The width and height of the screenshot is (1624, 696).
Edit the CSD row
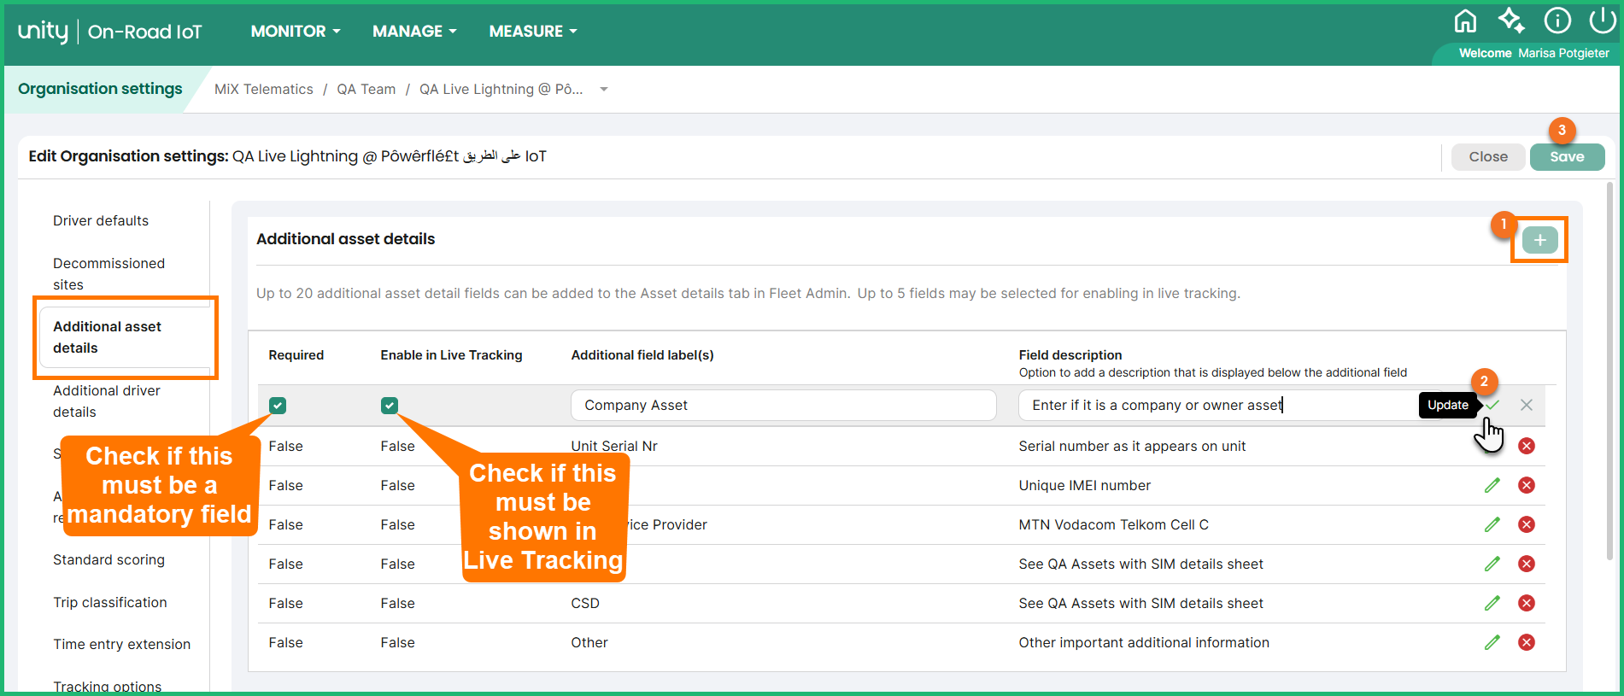[1492, 603]
